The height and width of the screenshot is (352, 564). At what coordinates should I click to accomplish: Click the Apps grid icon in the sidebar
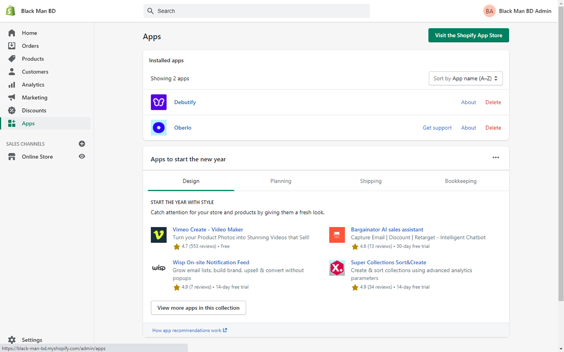coord(12,123)
